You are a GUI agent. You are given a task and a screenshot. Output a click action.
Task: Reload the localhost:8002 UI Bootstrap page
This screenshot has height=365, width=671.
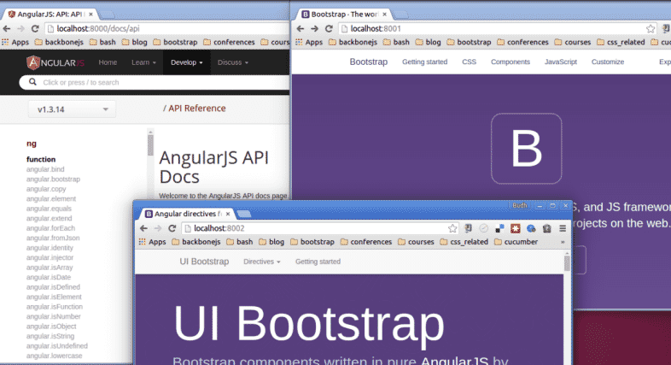tap(172, 228)
